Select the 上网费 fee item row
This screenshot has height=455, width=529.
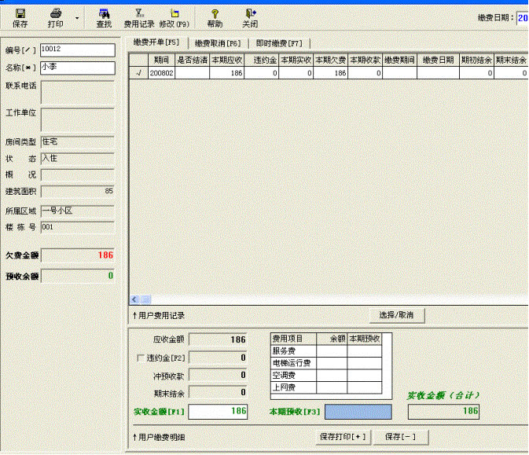click(326, 387)
